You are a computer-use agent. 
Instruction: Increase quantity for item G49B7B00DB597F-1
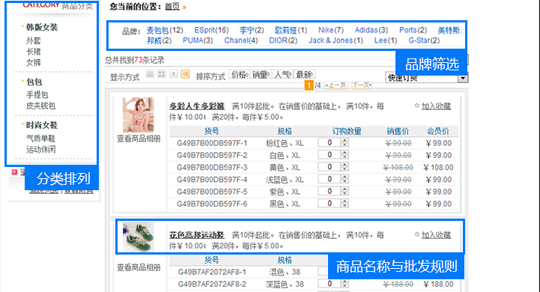pyautogui.click(x=345, y=141)
